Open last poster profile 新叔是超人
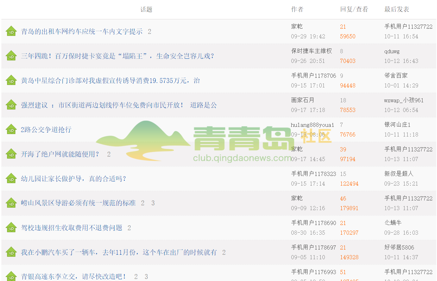Viewport: 437px width, 281px height. [x=399, y=174]
